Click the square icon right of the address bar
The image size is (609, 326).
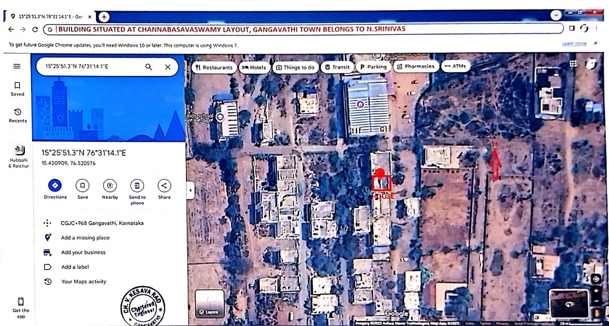tap(572, 28)
